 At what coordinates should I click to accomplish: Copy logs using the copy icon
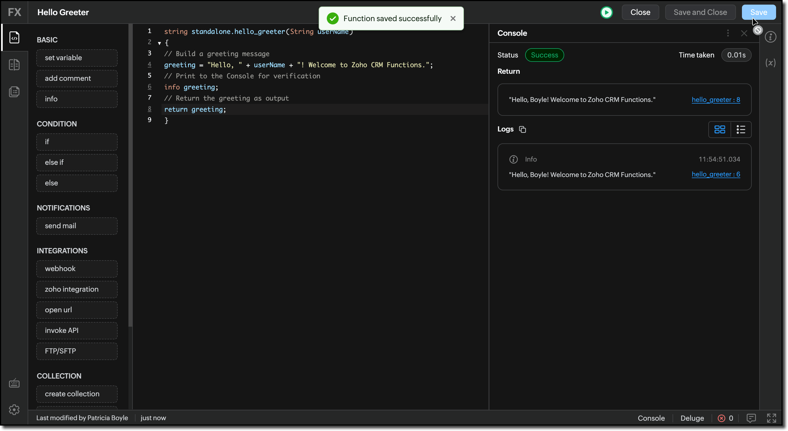pos(522,130)
